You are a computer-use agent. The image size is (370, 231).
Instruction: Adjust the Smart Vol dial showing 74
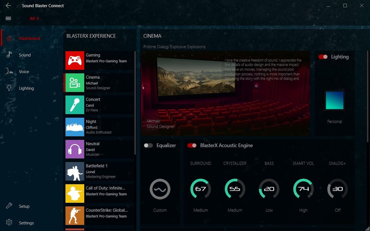(303, 189)
